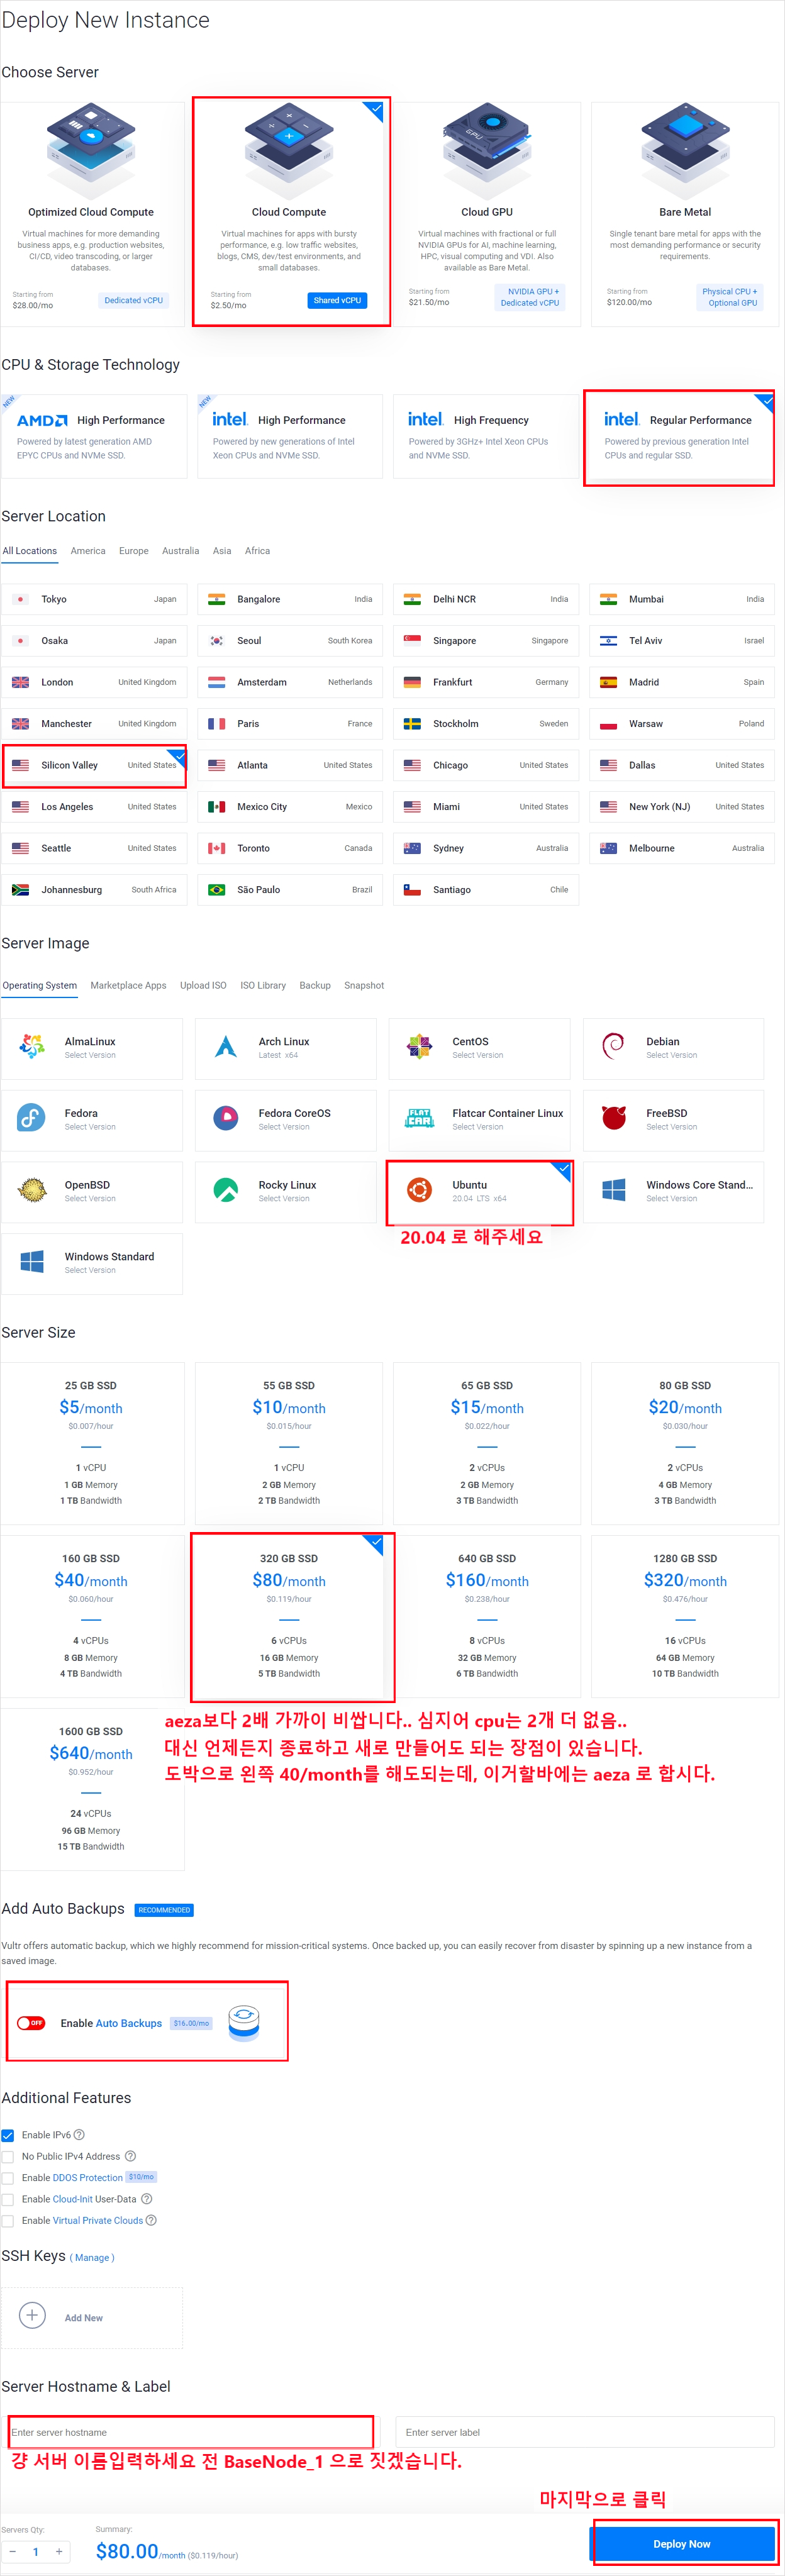Open the Marketplace Apps tab
The image size is (785, 2576).
pos(128,986)
